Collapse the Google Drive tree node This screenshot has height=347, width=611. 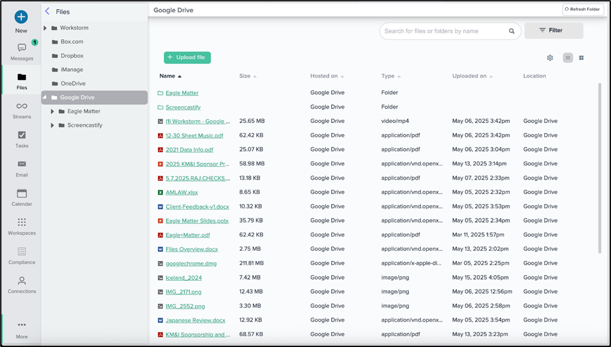[45, 97]
